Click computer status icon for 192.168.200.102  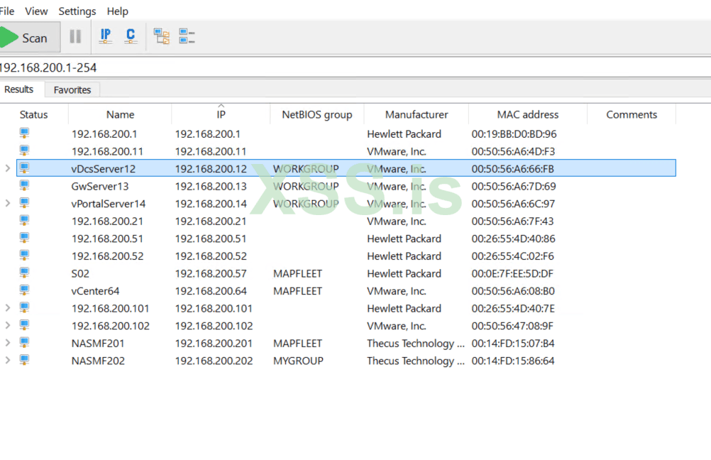(x=25, y=325)
